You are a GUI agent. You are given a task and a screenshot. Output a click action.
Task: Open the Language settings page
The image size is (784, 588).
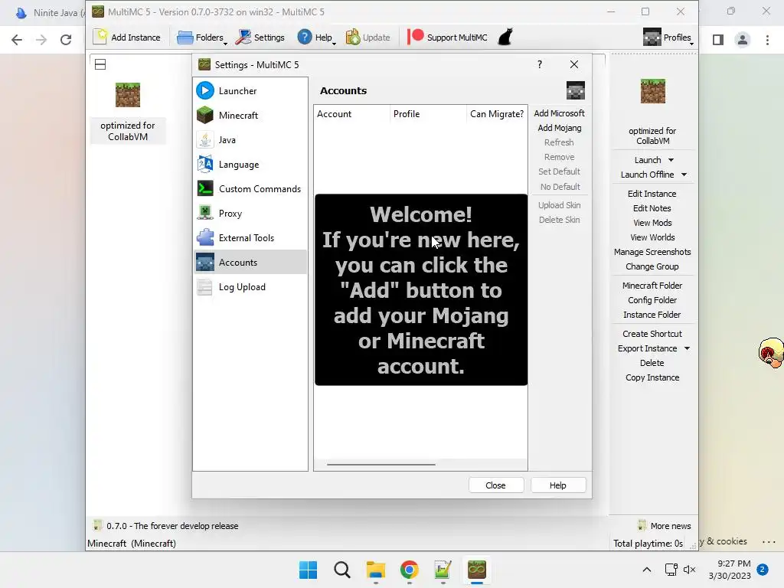coord(250,164)
